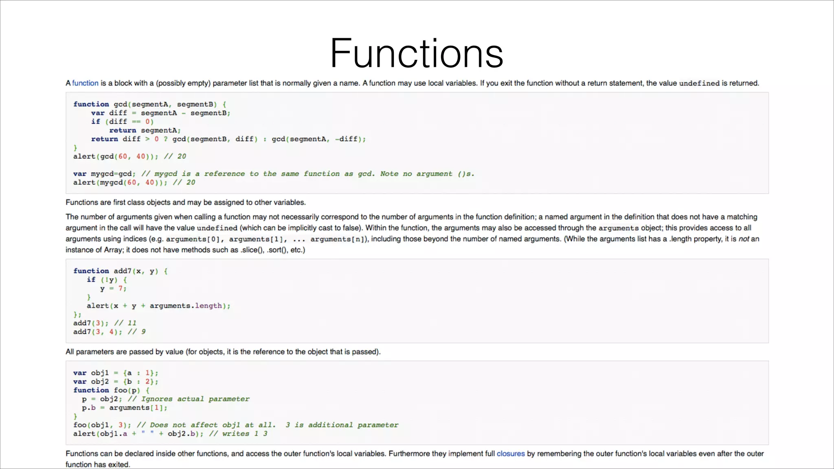Image resolution: width=834 pixels, height=469 pixels.
Task: Click 'function gcd(segmentA, segmentB)' line
Action: click(149, 104)
